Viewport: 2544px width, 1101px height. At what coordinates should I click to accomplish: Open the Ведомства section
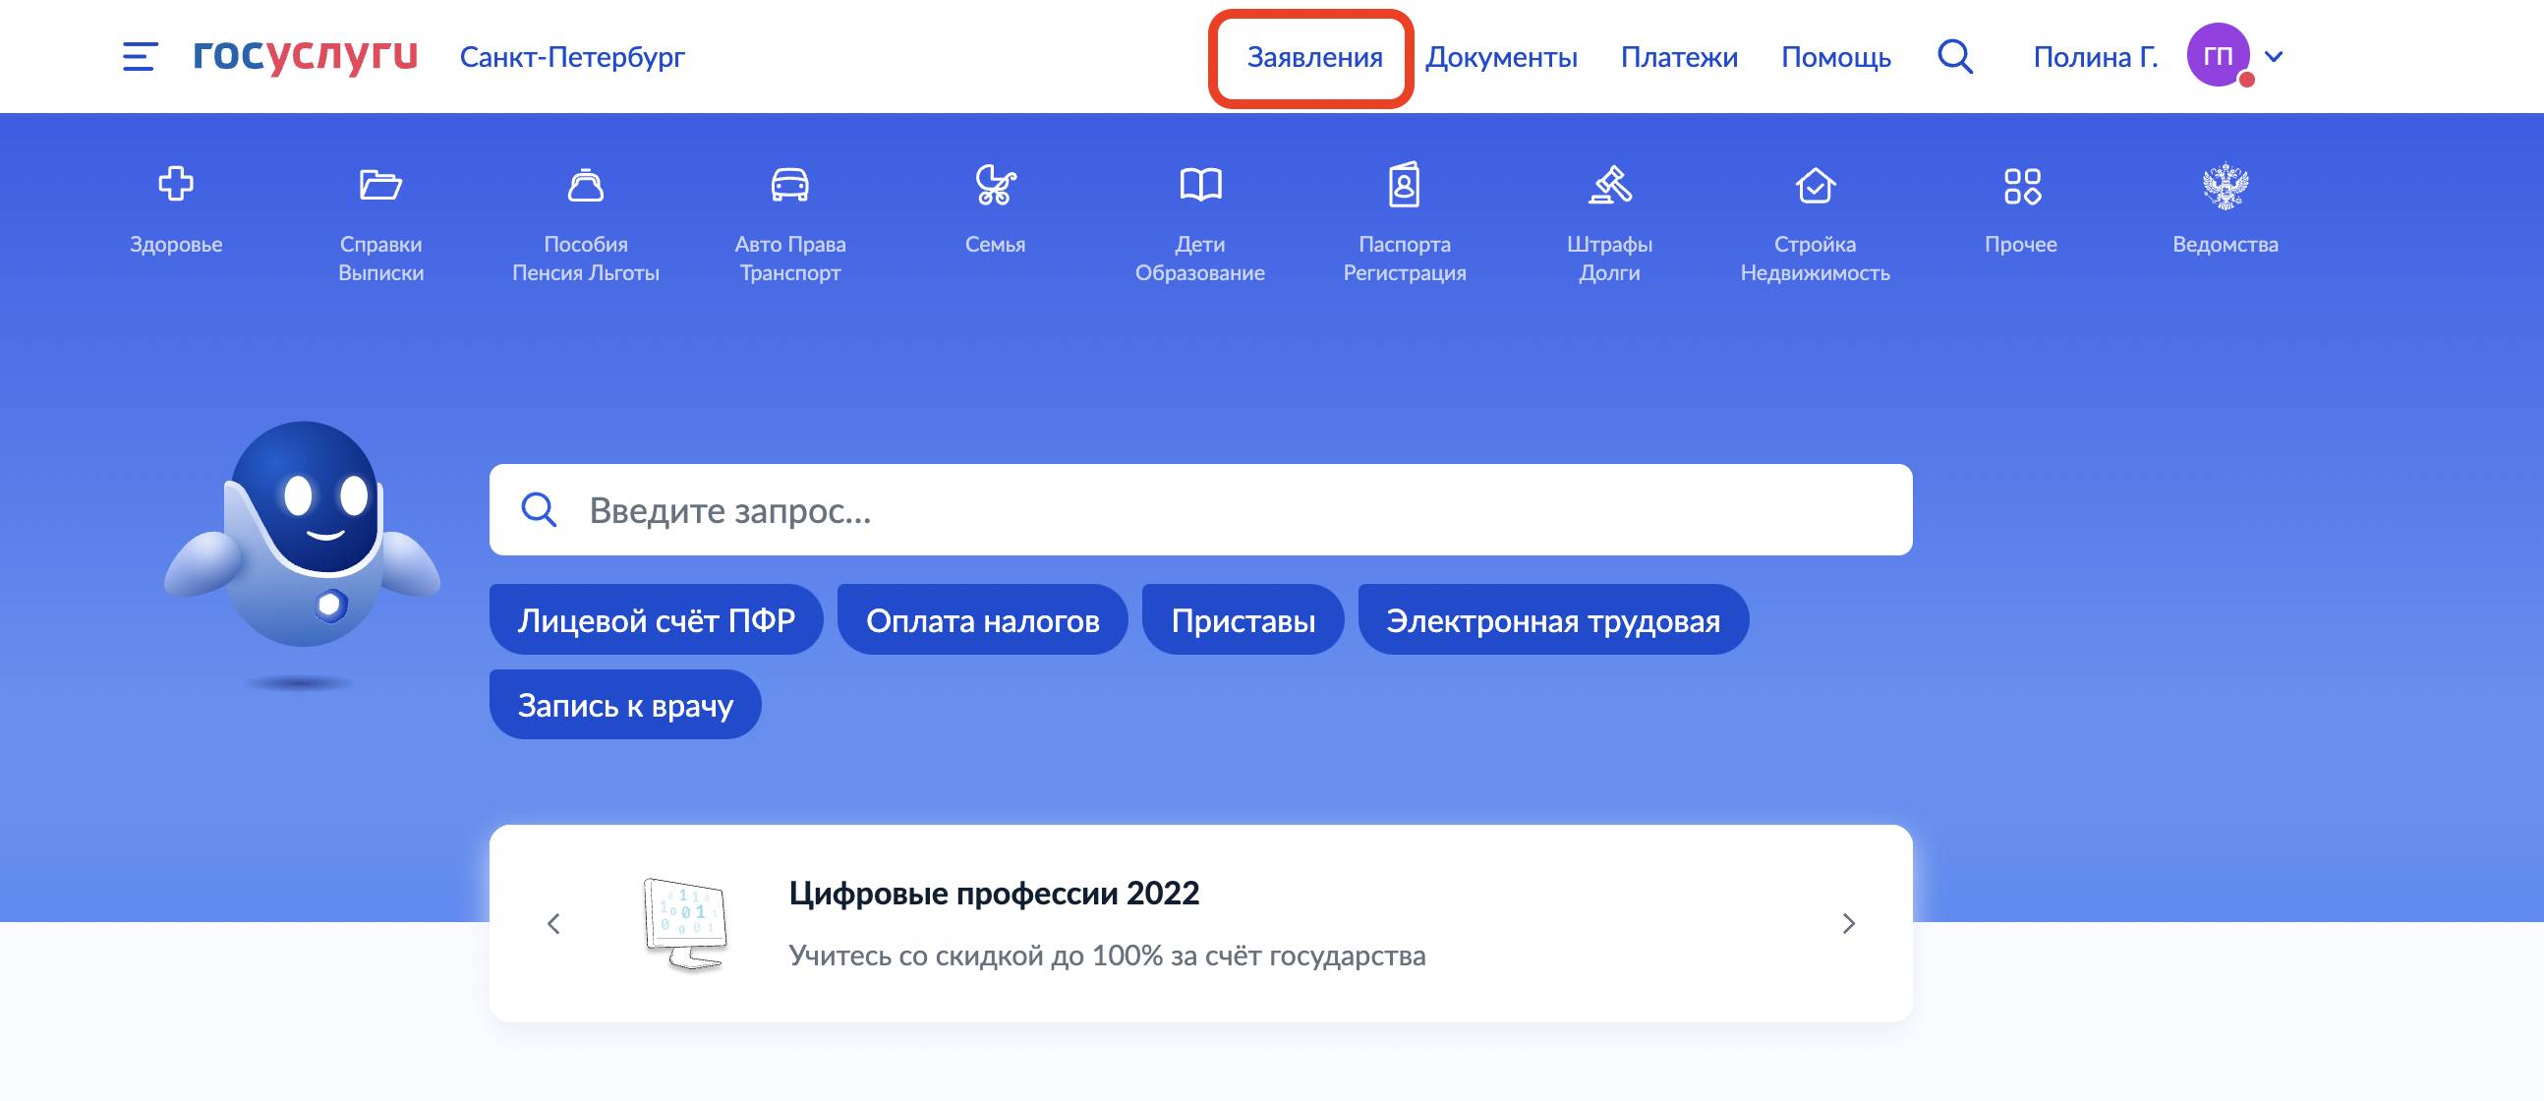[x=2224, y=209]
